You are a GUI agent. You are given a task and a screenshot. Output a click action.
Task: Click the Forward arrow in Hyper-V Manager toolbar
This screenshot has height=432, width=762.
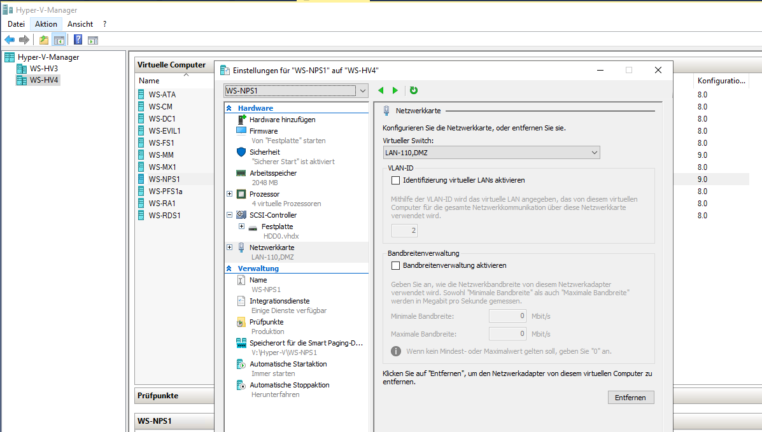[24, 40]
